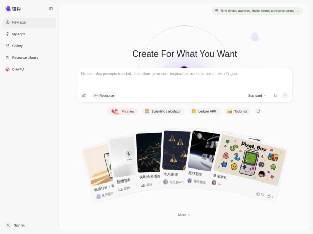
Task: Click the paperclip attachment icon
Action: pos(84,96)
